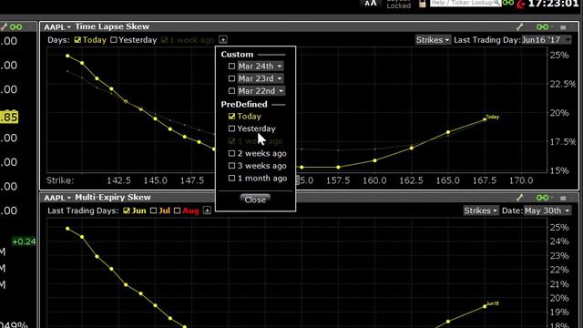Click the PreDefined section header
Screen dimensions: 583x328
pos(244,105)
